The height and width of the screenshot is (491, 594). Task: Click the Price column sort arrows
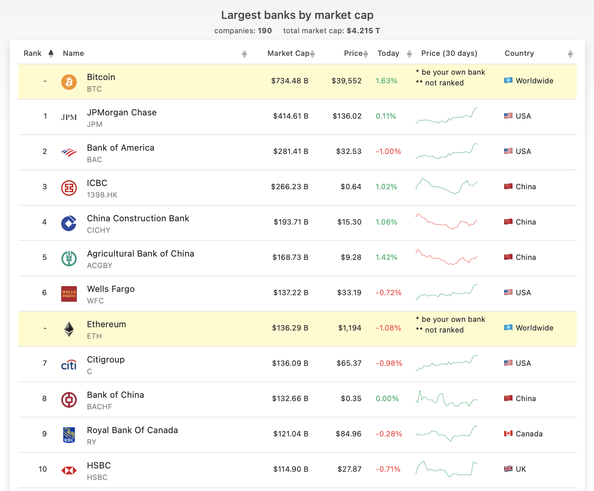pyautogui.click(x=365, y=53)
